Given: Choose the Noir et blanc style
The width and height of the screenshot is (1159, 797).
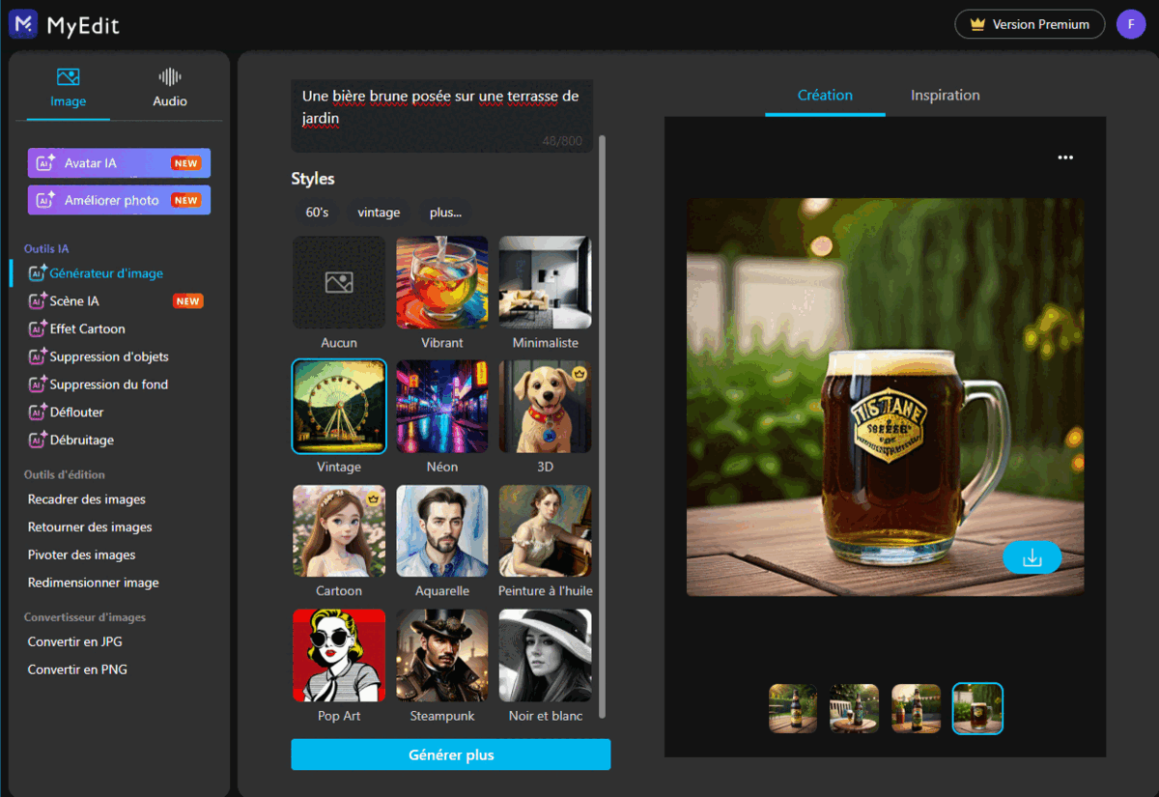Looking at the screenshot, I should 546,655.
